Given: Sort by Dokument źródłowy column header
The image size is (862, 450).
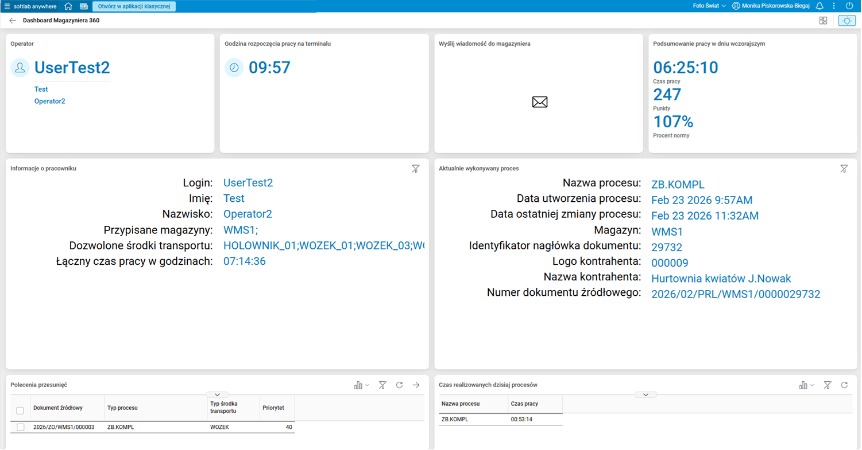Looking at the screenshot, I should (x=67, y=408).
